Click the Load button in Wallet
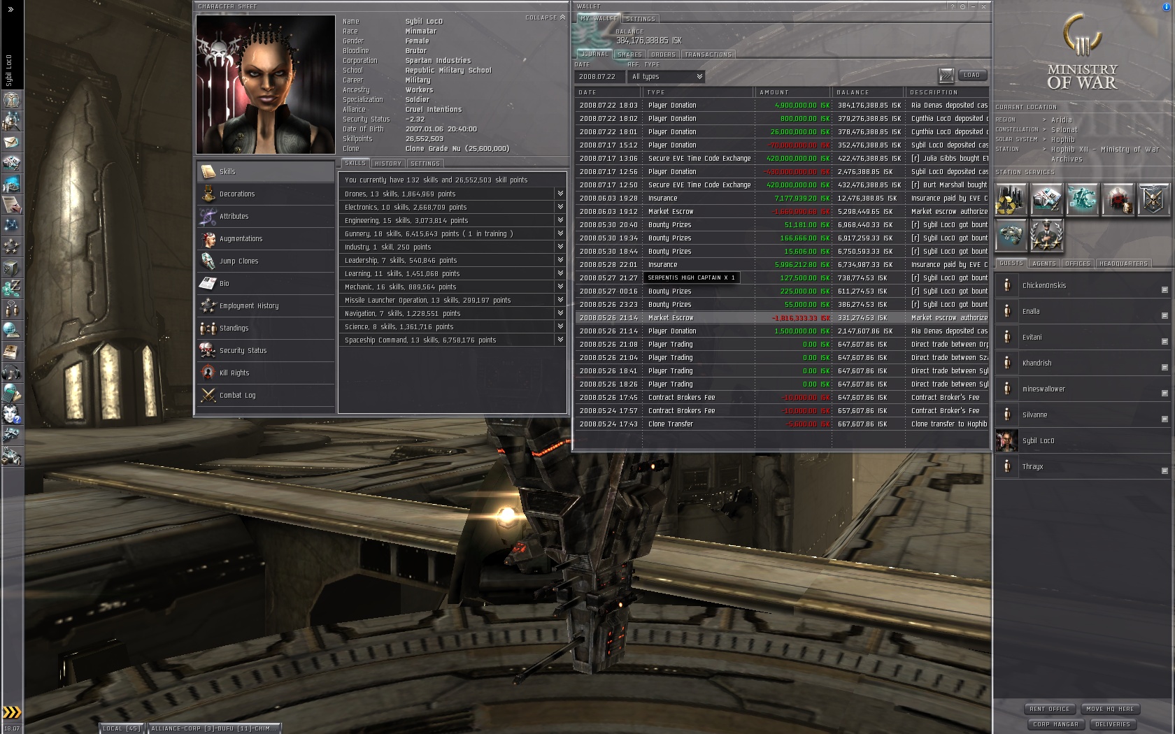Image resolution: width=1175 pixels, height=734 pixels. coord(972,75)
